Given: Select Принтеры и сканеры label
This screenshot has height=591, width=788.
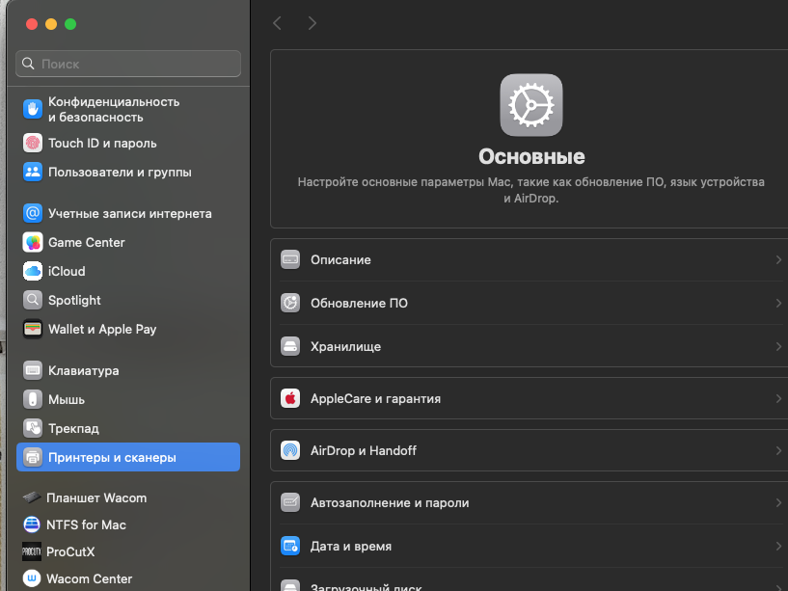Looking at the screenshot, I should click(x=112, y=457).
